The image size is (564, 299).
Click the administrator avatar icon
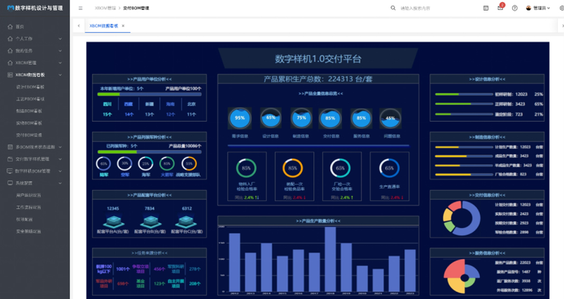(528, 8)
